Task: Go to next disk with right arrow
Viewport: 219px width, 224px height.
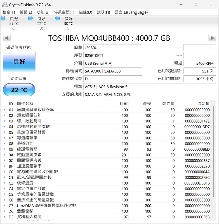Action: 212,38
